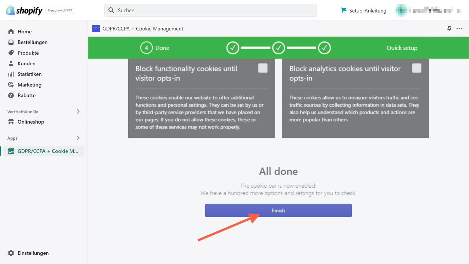469x264 pixels.
Task: Click the Done step label
Action: pyautogui.click(x=162, y=48)
